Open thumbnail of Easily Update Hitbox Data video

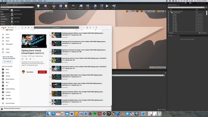[x=57, y=77]
